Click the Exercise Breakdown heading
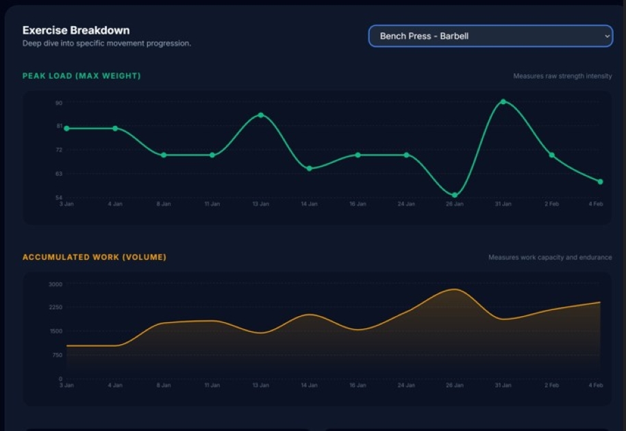This screenshot has height=431, width=626. (76, 30)
